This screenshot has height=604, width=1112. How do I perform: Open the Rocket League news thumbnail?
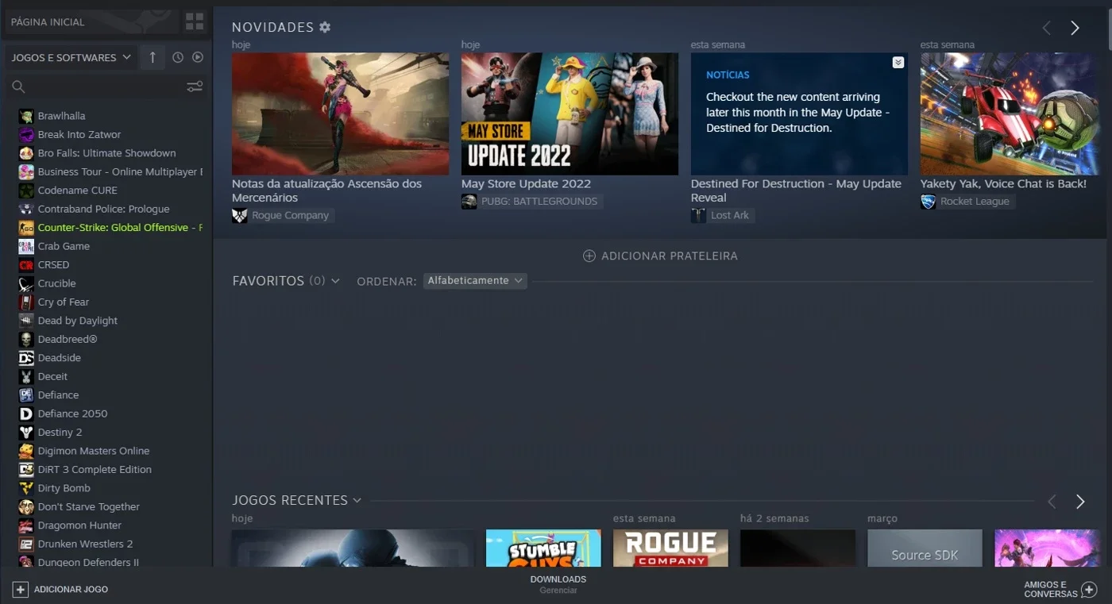pos(1009,113)
